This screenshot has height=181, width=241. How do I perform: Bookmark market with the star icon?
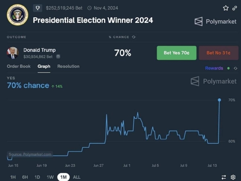(226, 8)
